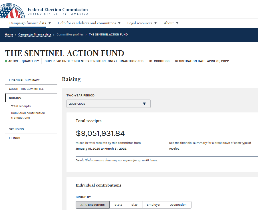The width and height of the screenshot is (258, 210).
Task: Select Raising in the sidebar
Action: click(x=15, y=98)
